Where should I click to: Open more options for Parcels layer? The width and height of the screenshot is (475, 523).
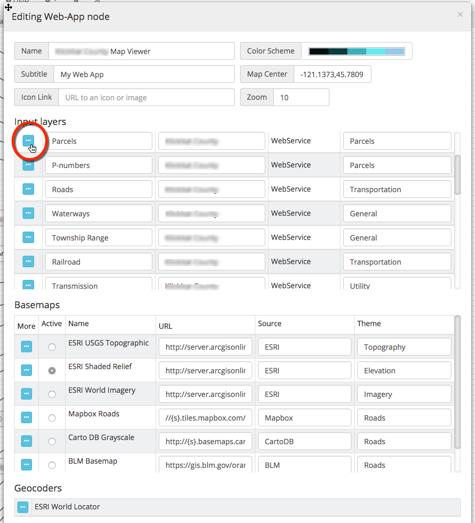pos(28,141)
